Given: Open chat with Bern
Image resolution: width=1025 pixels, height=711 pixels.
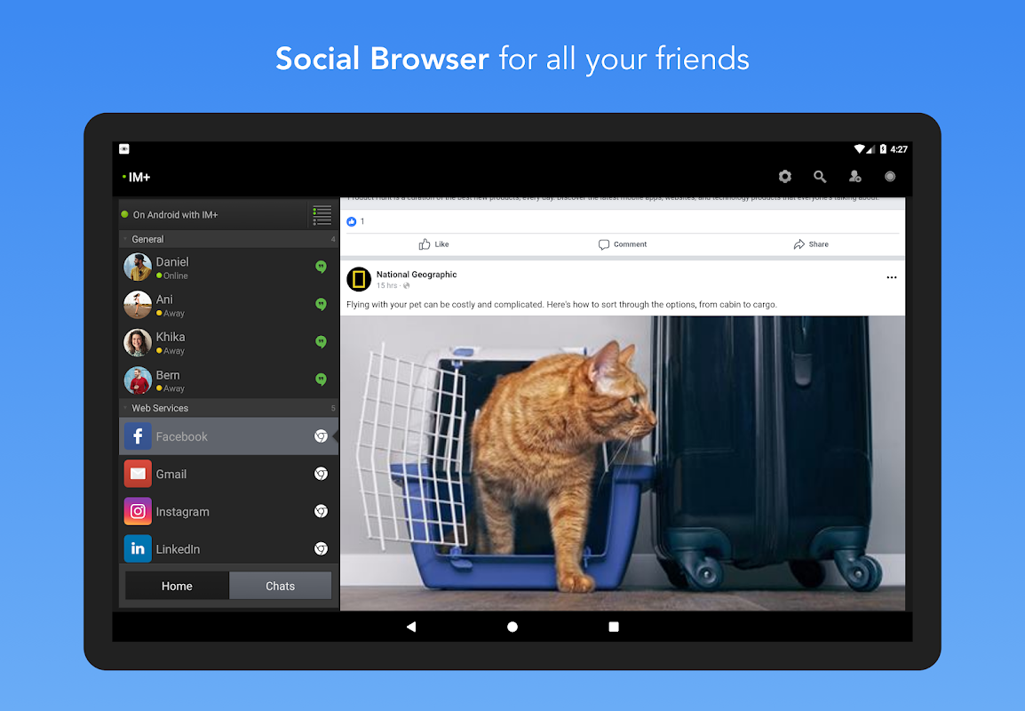Looking at the screenshot, I should [229, 380].
